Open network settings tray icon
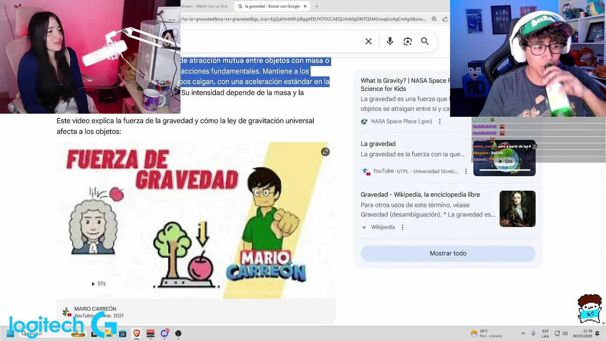The width and height of the screenshot is (606, 341). coord(557,333)
